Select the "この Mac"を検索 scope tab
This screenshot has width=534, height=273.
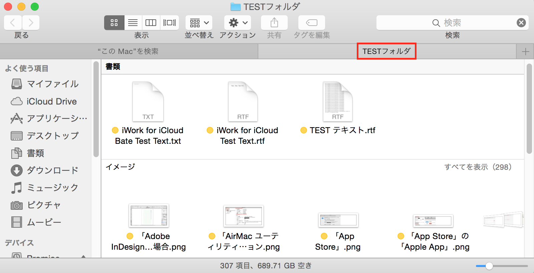[128, 51]
